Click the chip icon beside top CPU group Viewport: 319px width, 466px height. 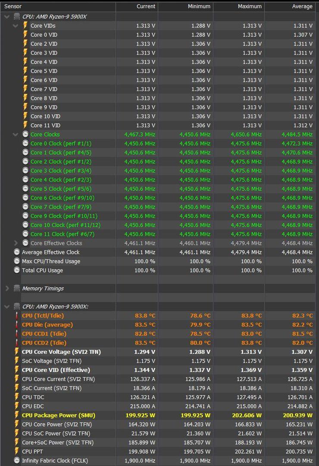(x=17, y=17)
